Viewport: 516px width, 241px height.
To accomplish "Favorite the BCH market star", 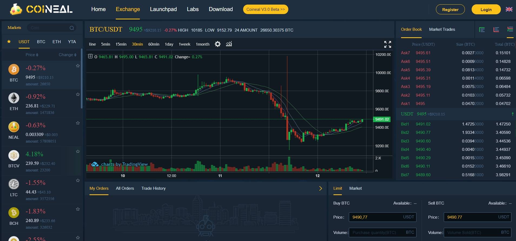I will pyautogui.click(x=78, y=209).
